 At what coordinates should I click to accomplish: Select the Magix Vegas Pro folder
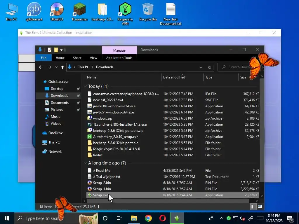(117, 149)
